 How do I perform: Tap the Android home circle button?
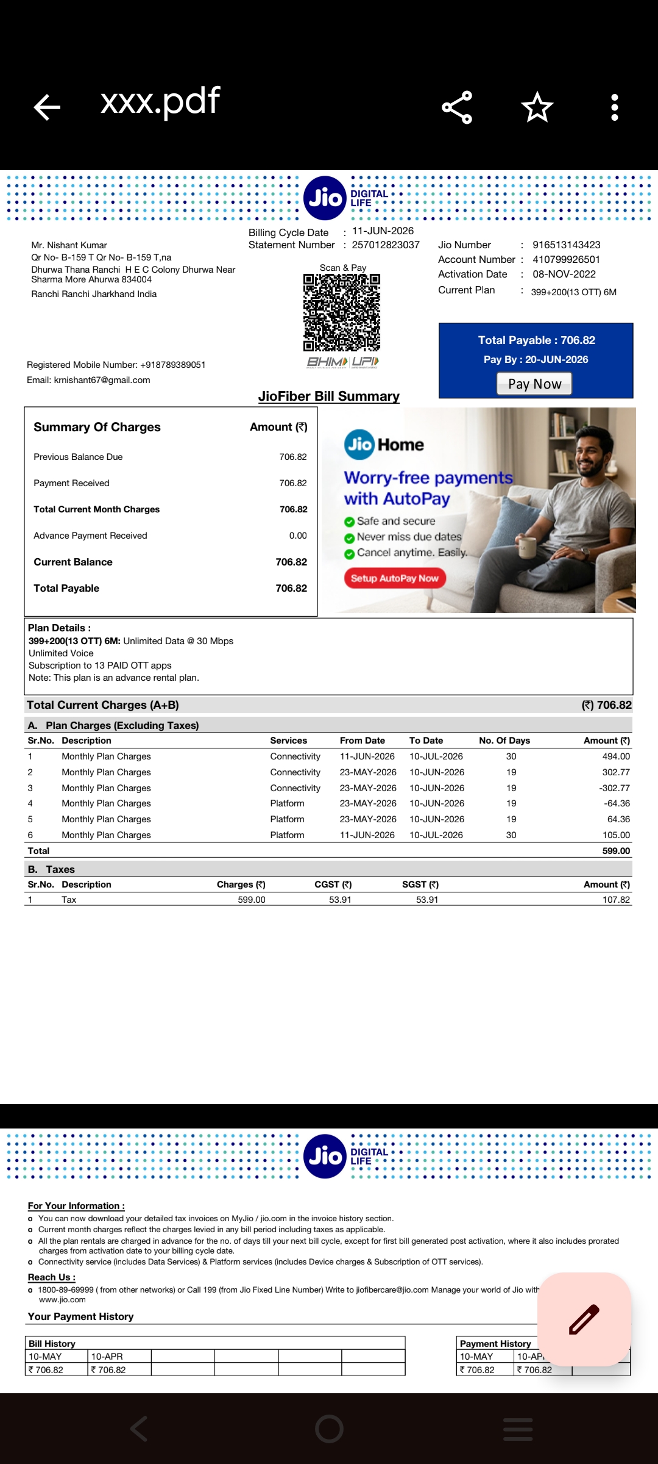coord(329,1429)
